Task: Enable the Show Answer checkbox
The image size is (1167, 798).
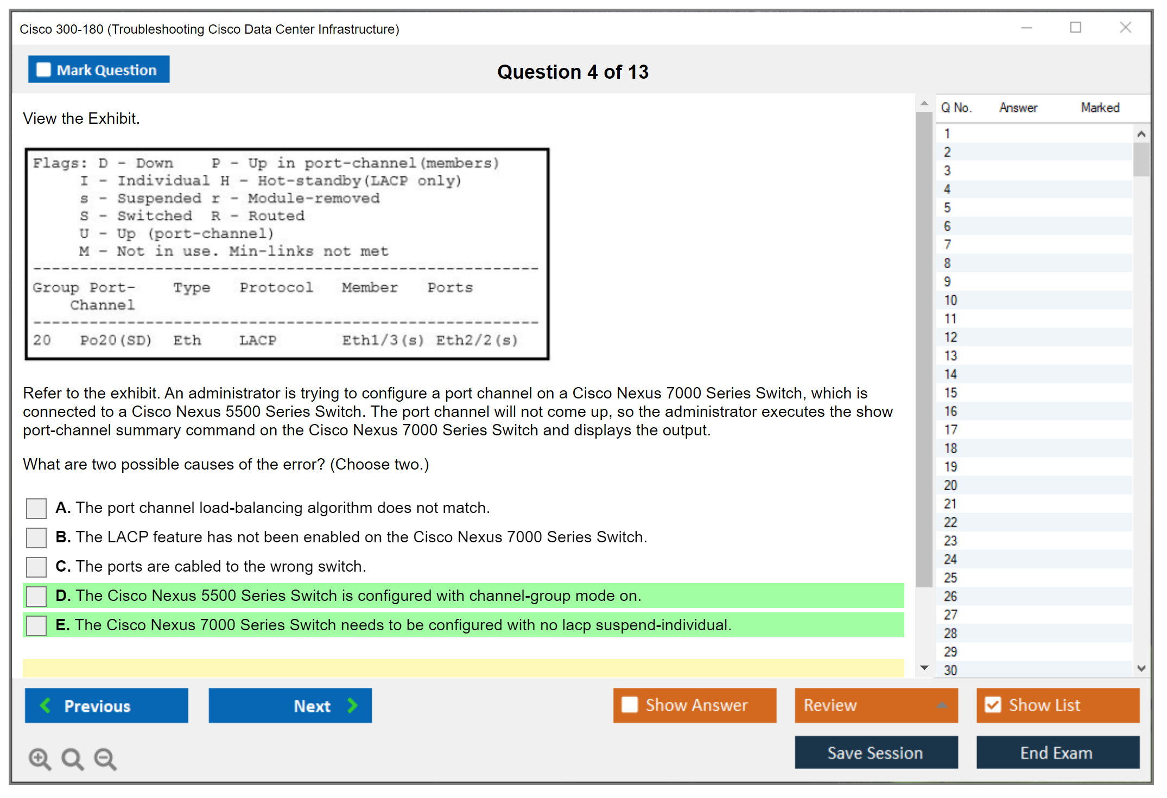Action: point(630,705)
